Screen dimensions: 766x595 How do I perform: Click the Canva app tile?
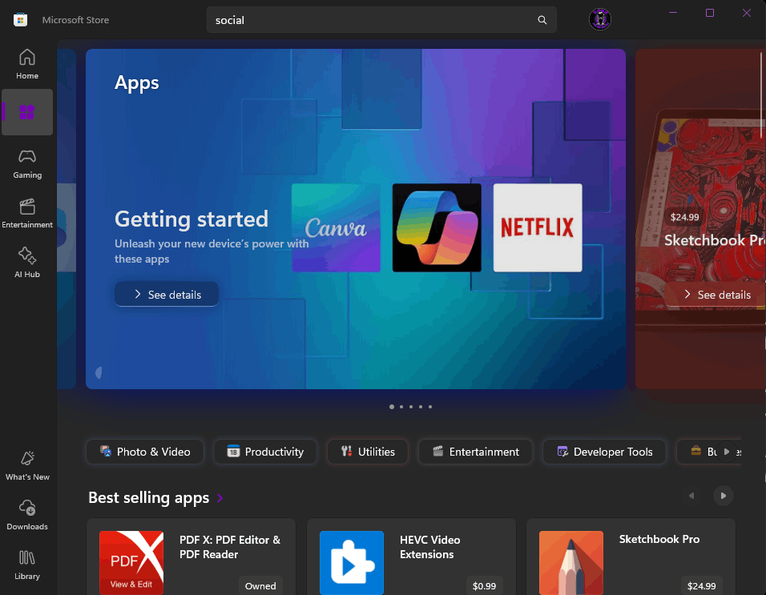(336, 227)
